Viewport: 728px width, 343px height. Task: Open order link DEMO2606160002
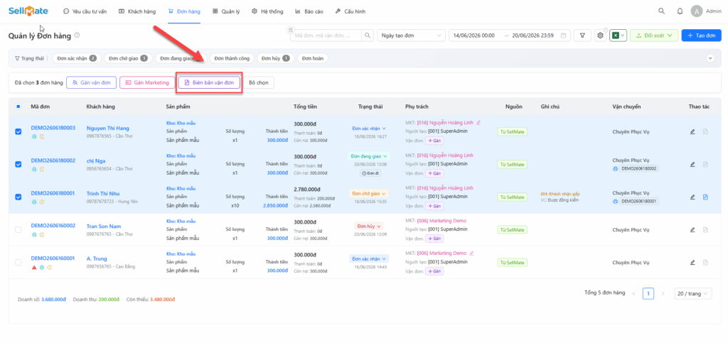tap(53, 225)
